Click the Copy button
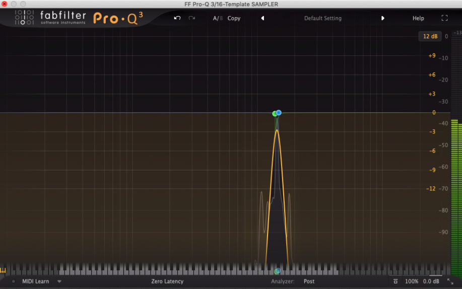 234,18
